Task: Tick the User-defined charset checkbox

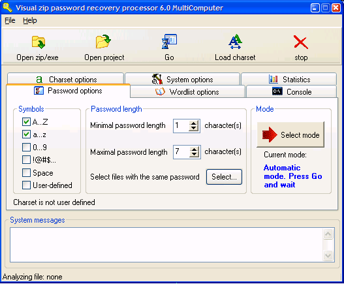Action: point(26,185)
